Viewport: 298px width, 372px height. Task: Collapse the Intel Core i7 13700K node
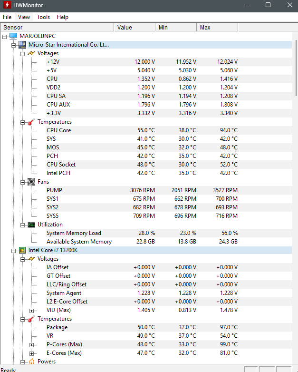click(x=13, y=251)
